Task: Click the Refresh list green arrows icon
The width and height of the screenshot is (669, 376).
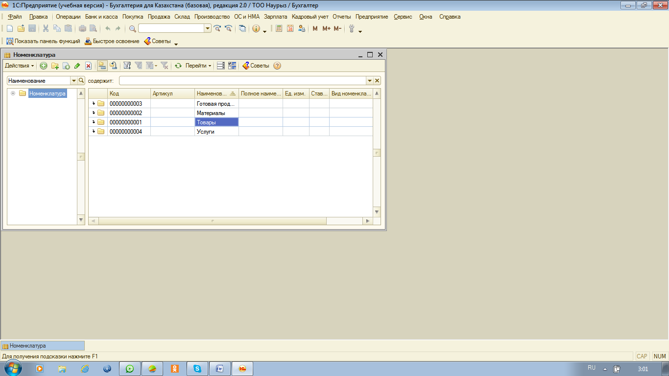Action: coord(178,66)
